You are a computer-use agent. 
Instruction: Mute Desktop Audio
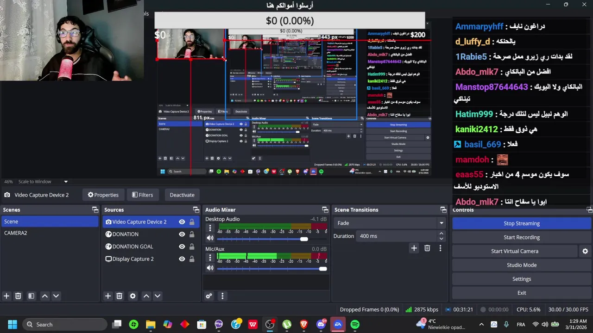click(210, 238)
